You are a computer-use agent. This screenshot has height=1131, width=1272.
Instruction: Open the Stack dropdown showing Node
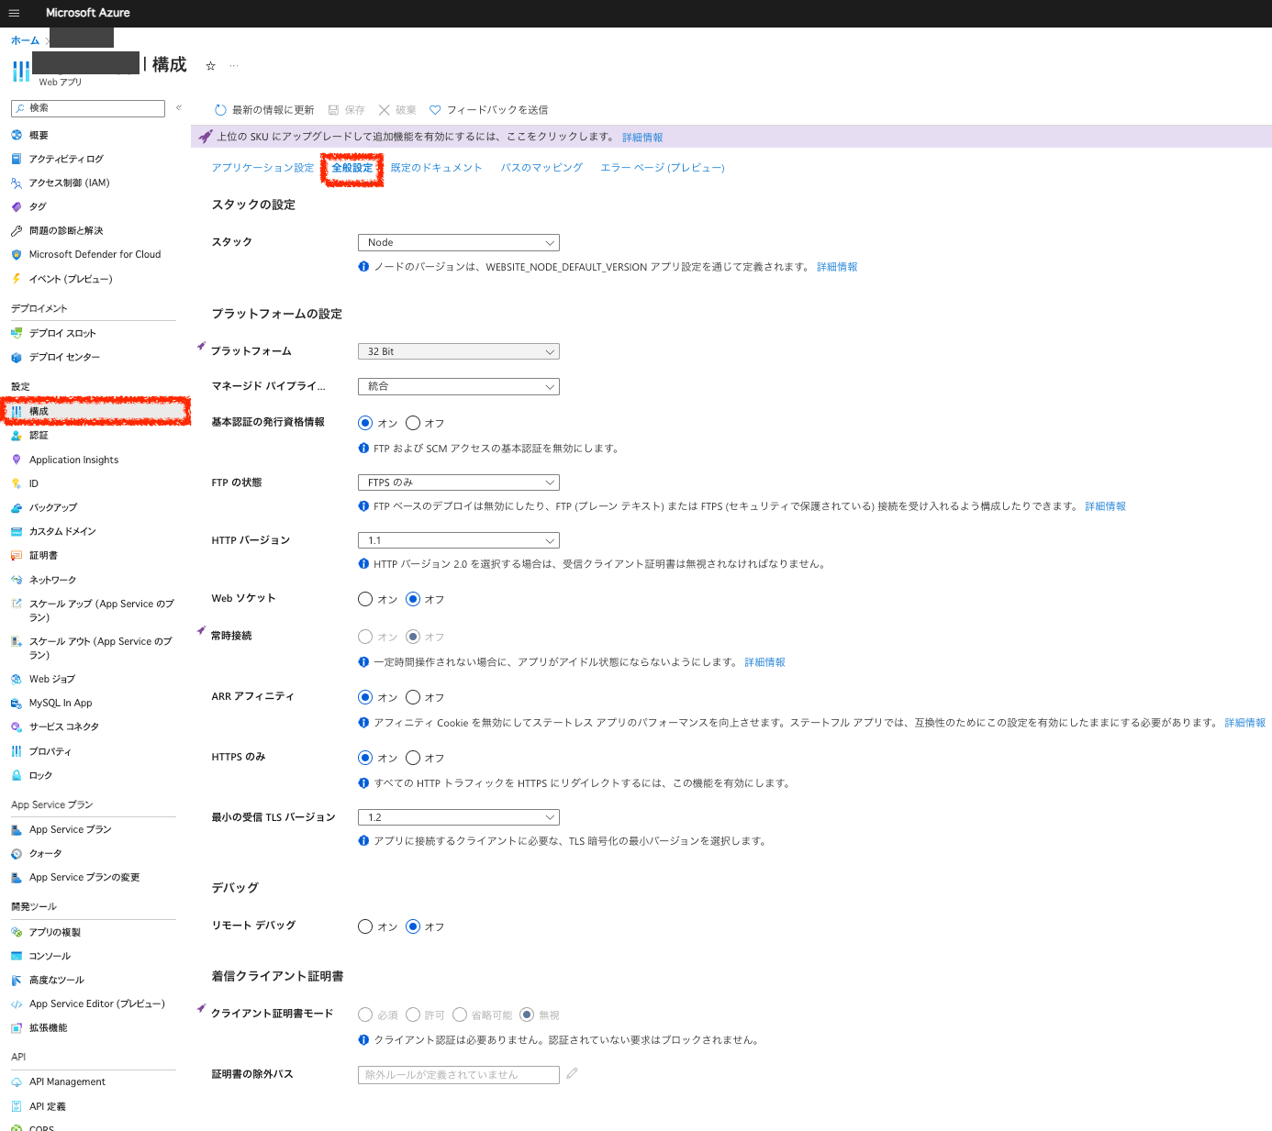459,243
